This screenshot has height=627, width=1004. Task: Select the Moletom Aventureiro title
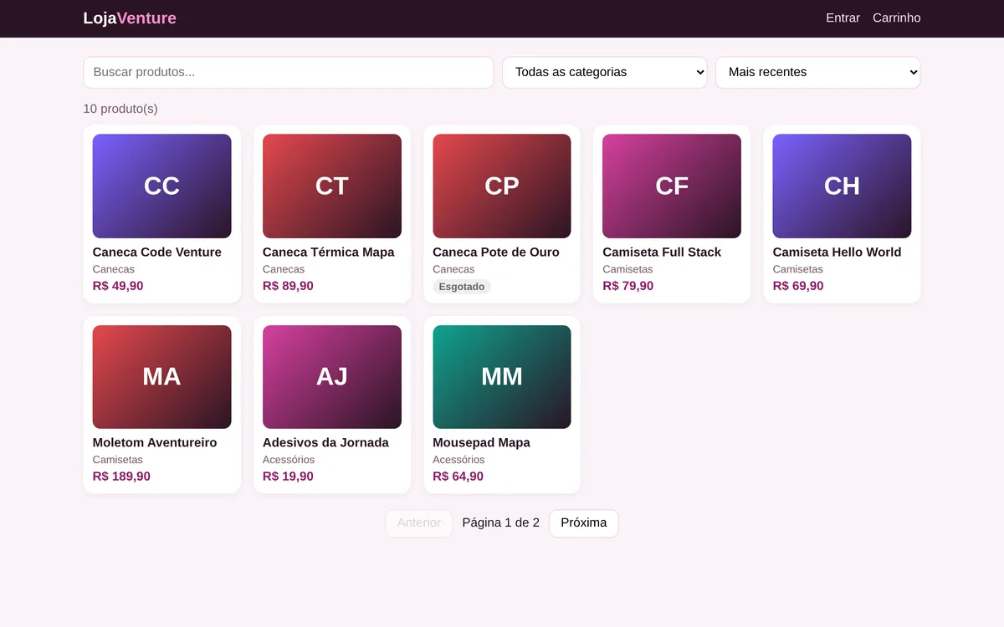tap(155, 443)
